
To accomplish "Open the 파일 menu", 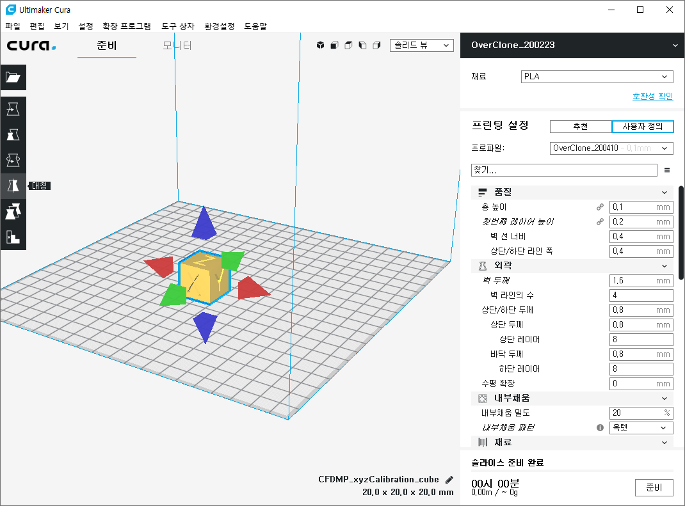I will coord(13,26).
